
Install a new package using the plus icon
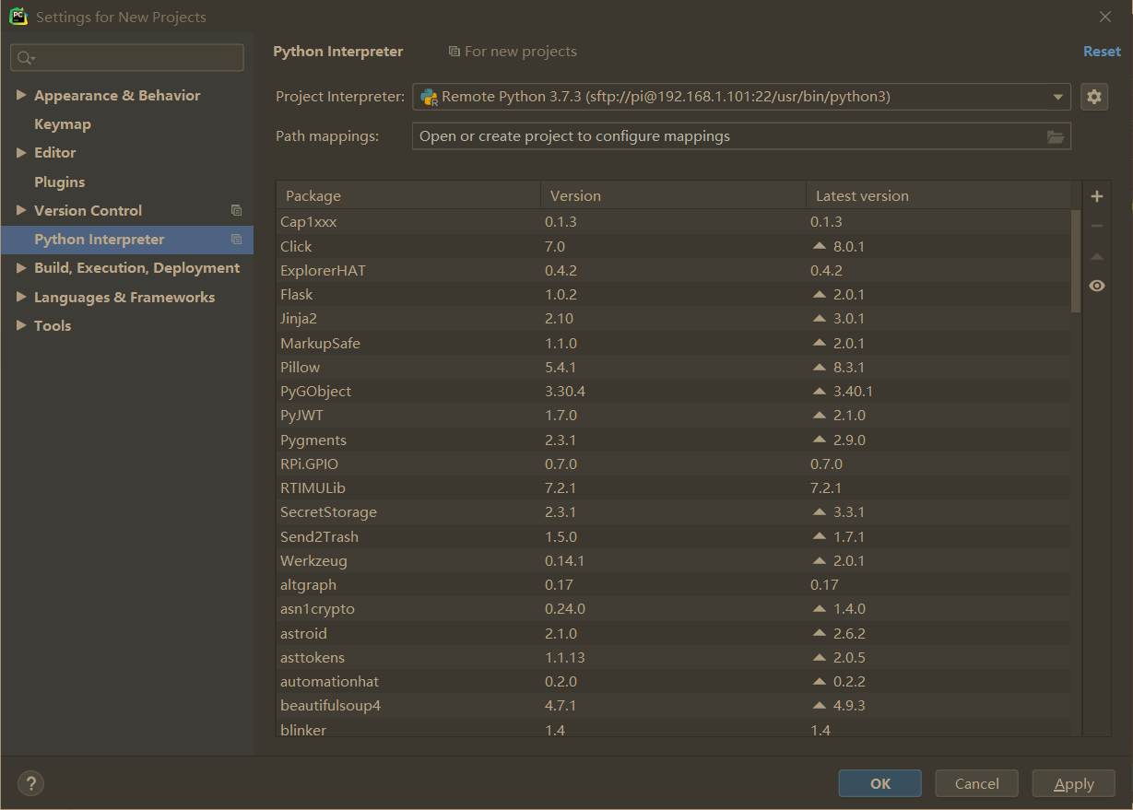pyautogui.click(x=1096, y=195)
